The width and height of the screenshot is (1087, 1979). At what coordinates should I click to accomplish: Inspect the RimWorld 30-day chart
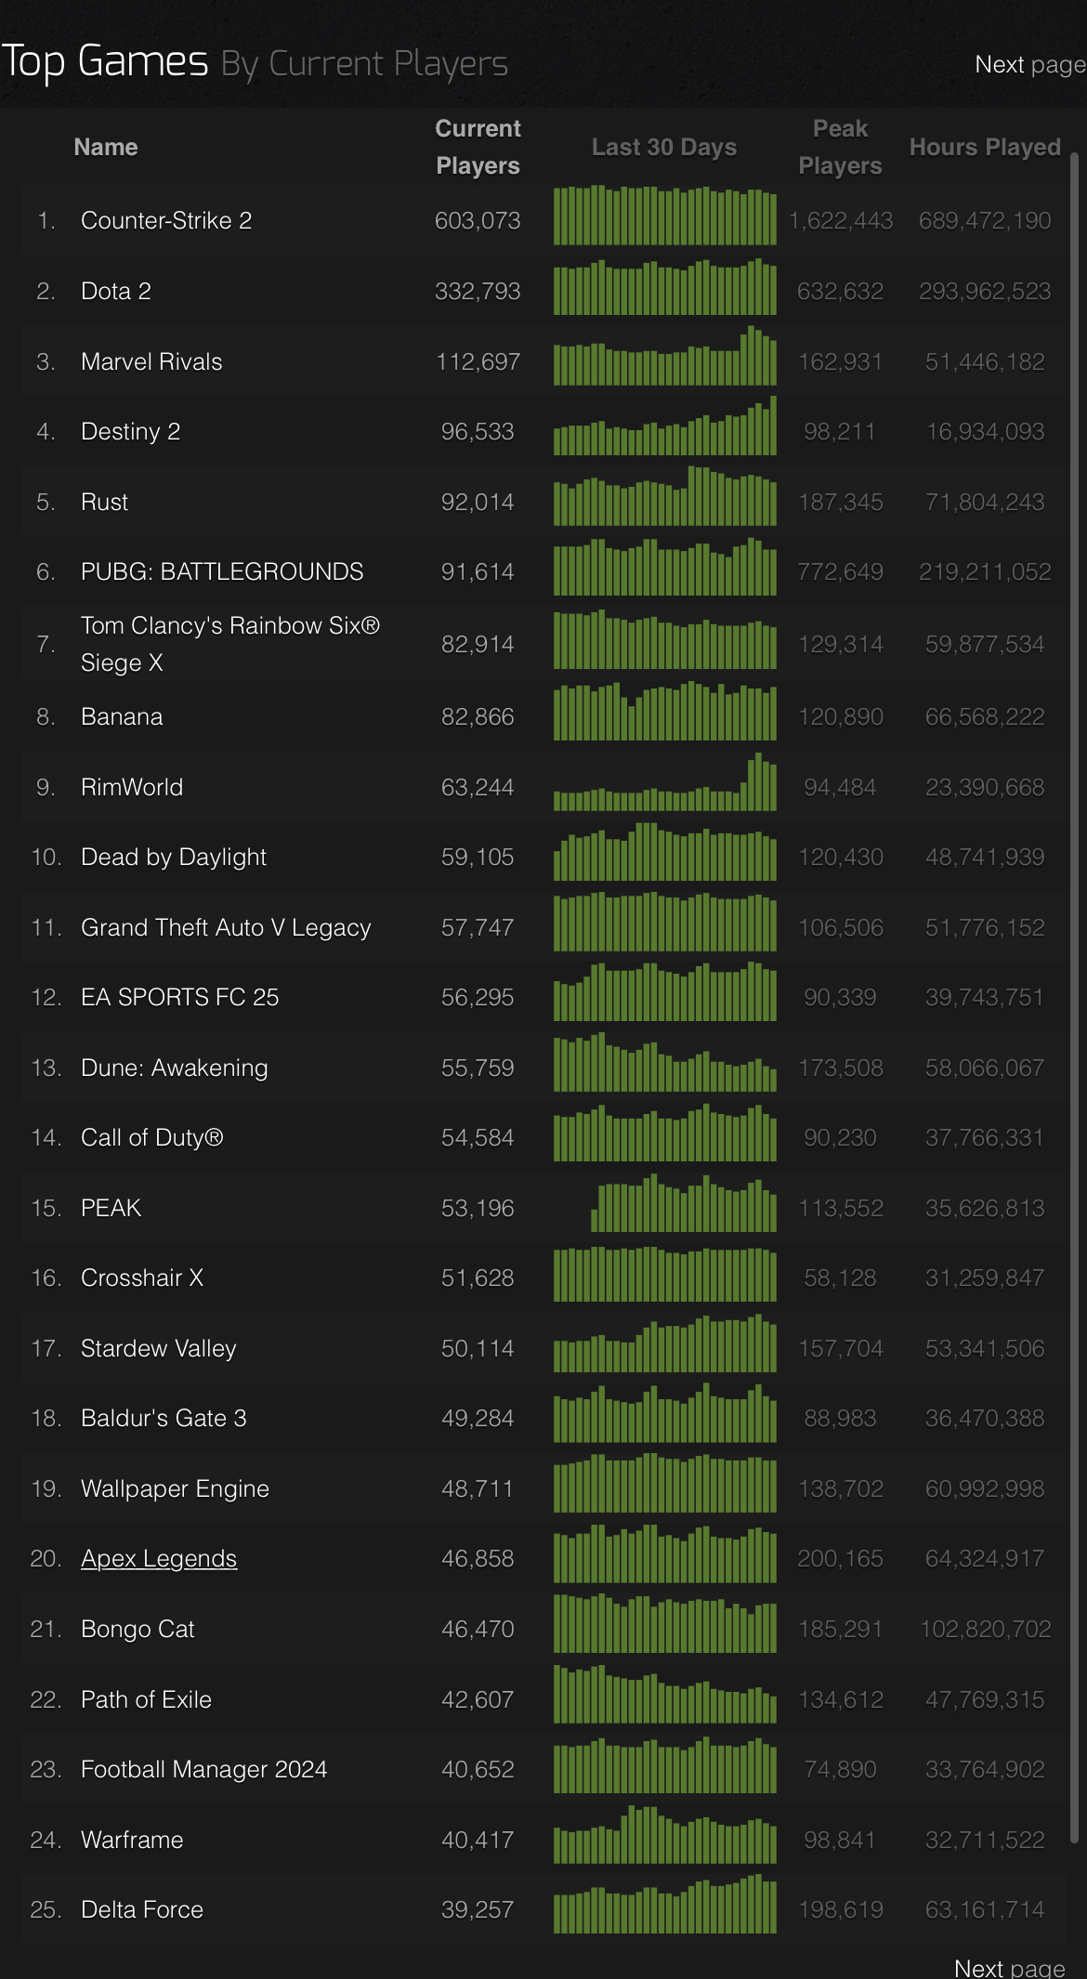click(665, 781)
